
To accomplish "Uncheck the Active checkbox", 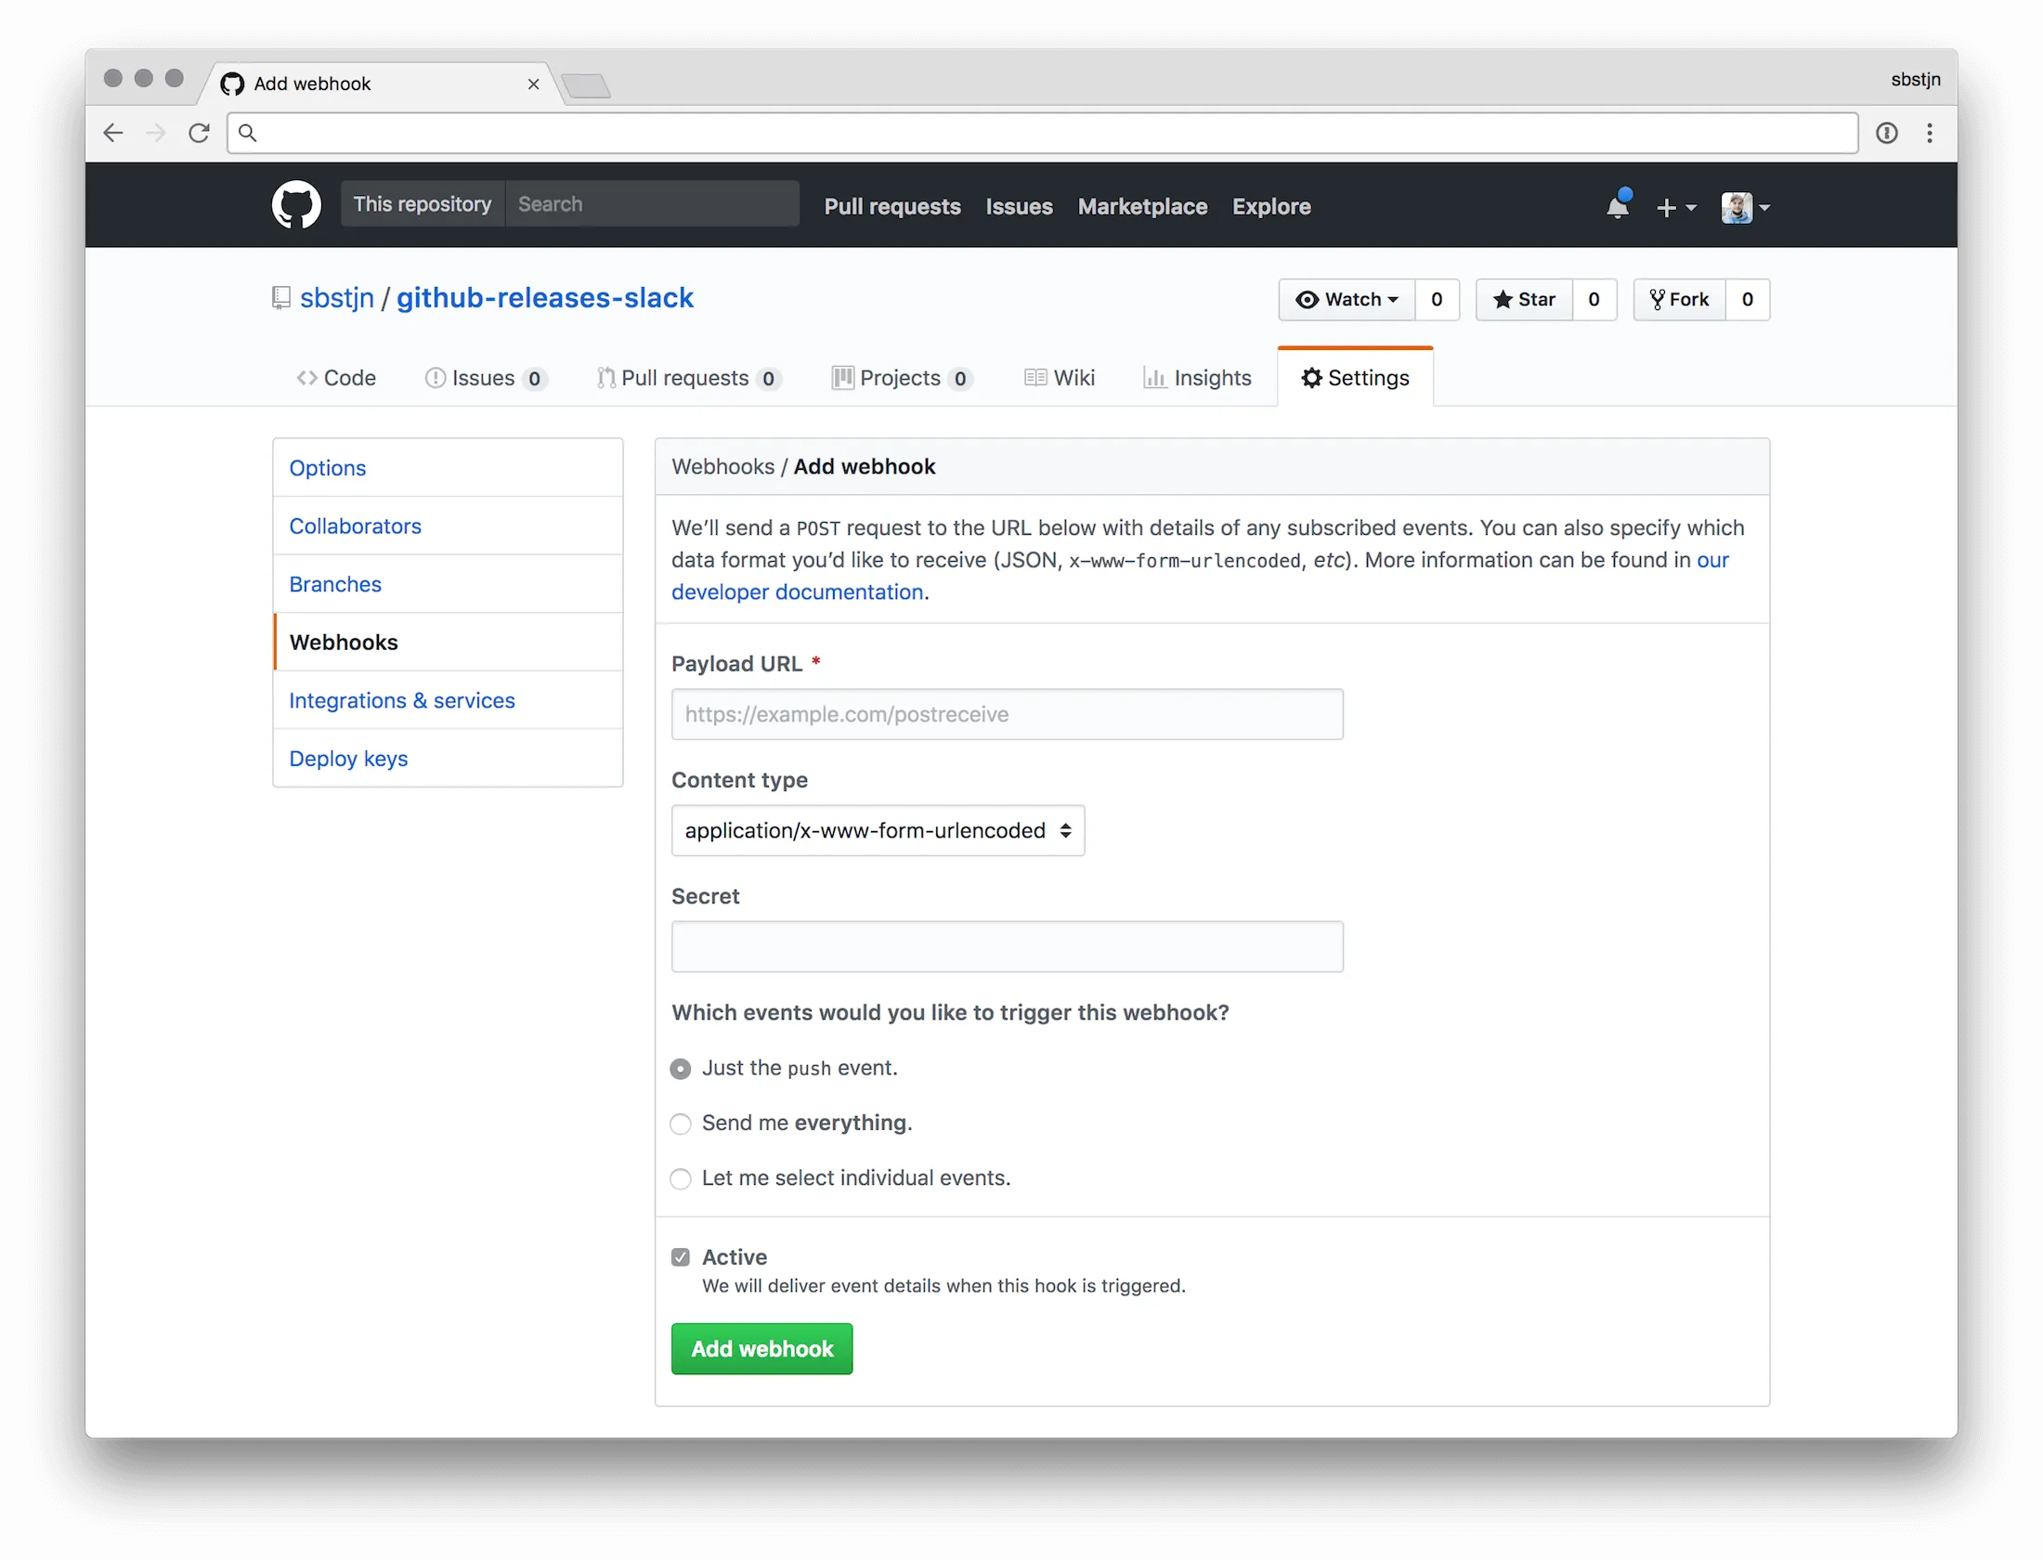I will point(681,1256).
